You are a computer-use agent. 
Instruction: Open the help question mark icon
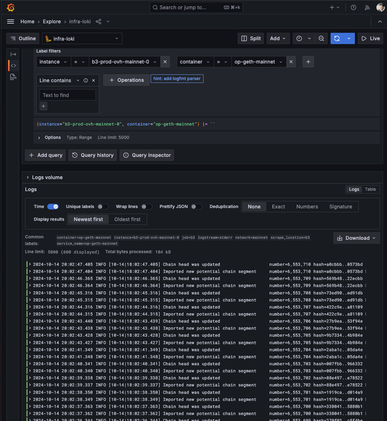pyautogui.click(x=353, y=7)
